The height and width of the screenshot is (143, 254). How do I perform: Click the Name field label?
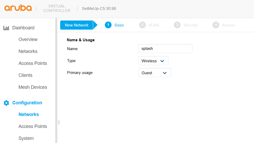coord(72,49)
